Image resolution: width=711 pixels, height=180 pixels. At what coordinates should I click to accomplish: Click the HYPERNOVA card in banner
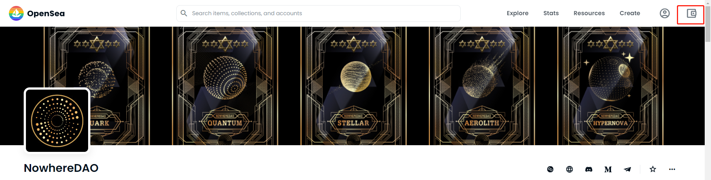[610, 86]
